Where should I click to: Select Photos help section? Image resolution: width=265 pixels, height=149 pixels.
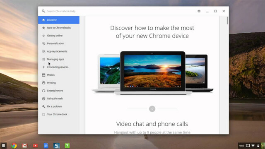point(59,75)
